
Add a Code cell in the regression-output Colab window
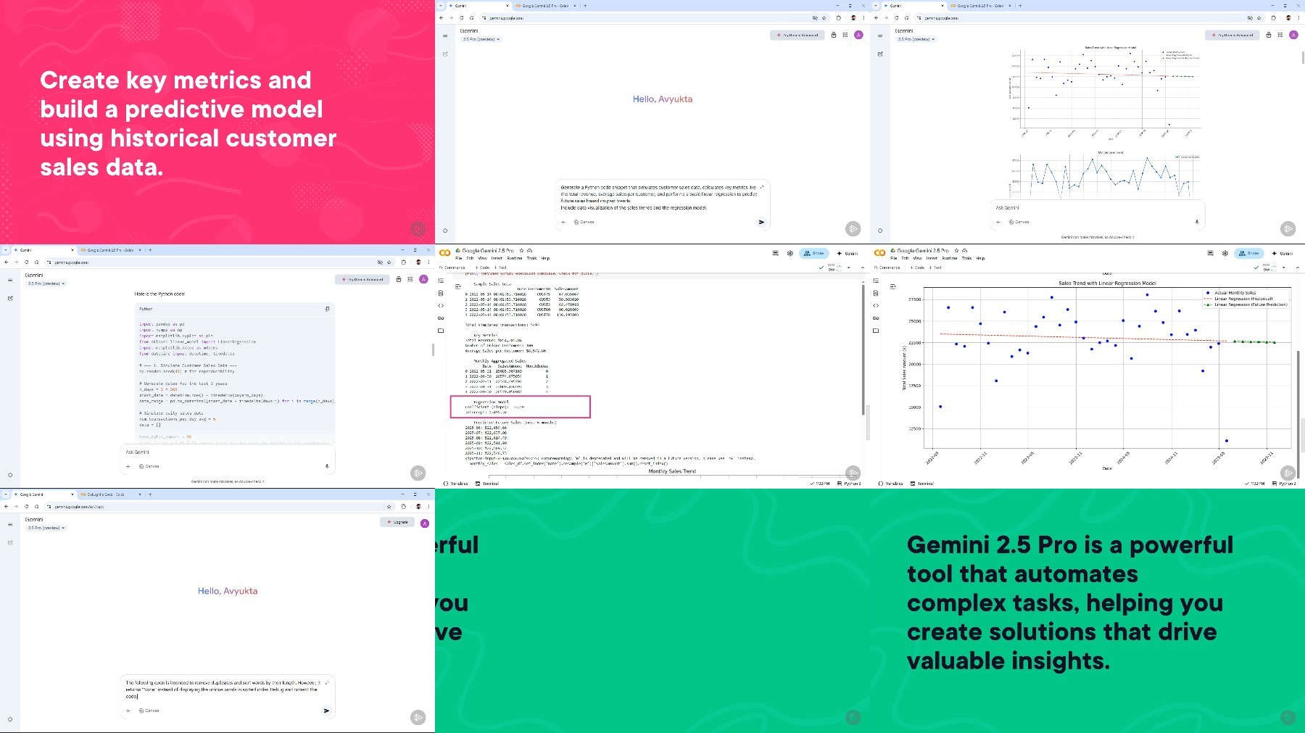click(x=483, y=268)
